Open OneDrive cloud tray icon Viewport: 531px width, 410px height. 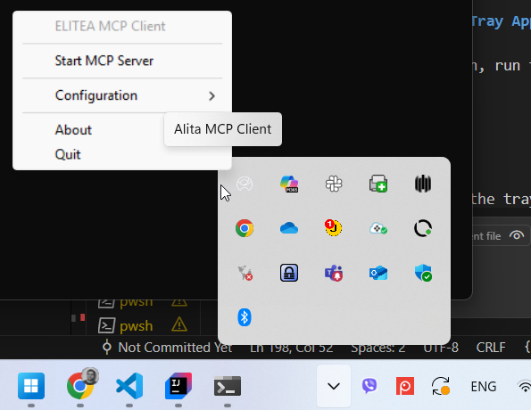point(289,228)
